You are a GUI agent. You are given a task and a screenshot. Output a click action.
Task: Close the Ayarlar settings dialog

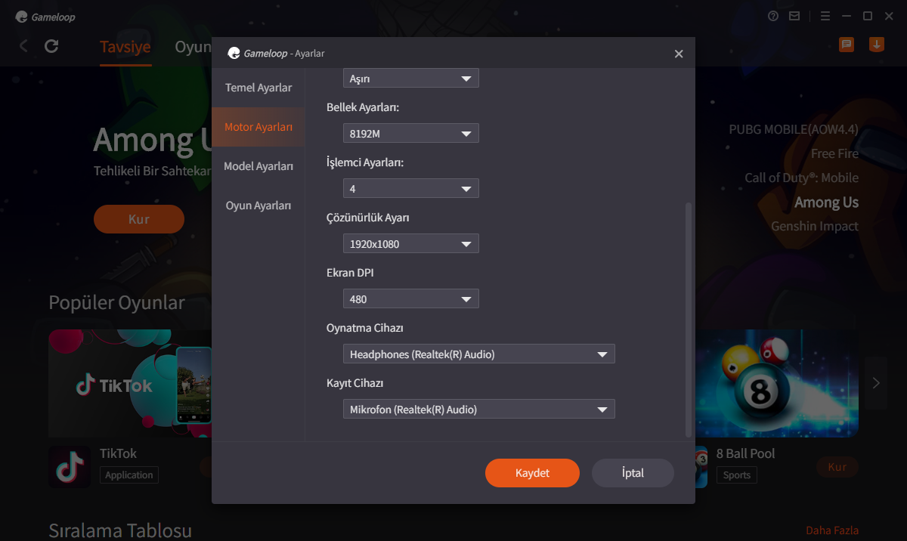tap(679, 54)
